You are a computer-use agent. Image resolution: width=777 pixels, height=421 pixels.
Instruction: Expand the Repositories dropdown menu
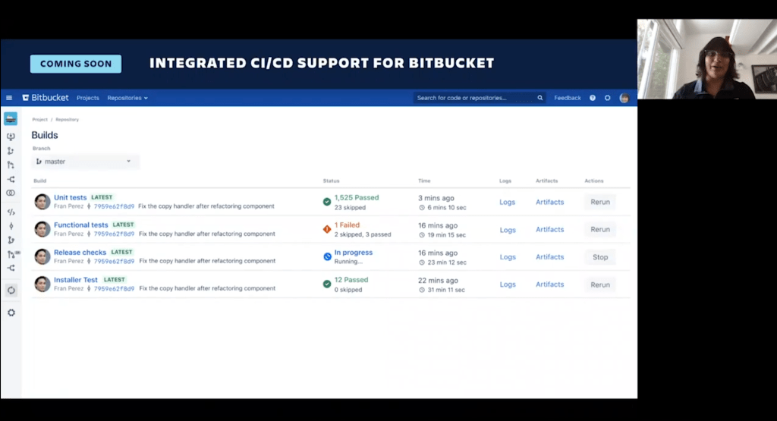point(127,98)
